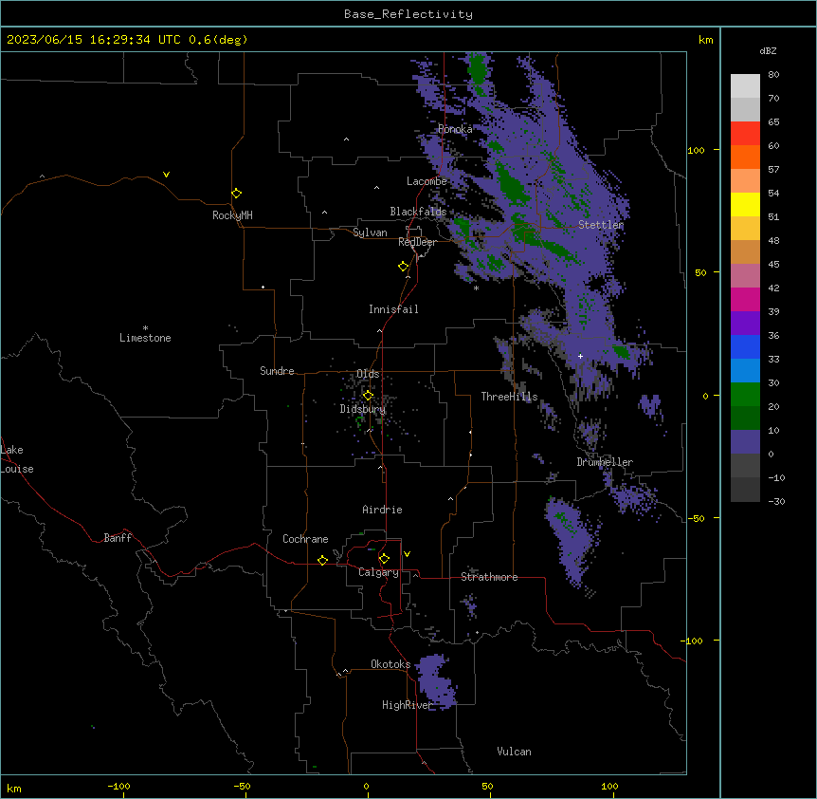Click the Banff label

pos(118,538)
